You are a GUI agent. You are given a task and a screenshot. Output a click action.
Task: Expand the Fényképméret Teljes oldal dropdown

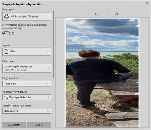pyautogui.click(x=27, y=84)
